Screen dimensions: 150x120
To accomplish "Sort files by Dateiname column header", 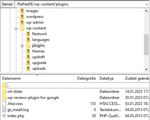I will click(11, 78).
